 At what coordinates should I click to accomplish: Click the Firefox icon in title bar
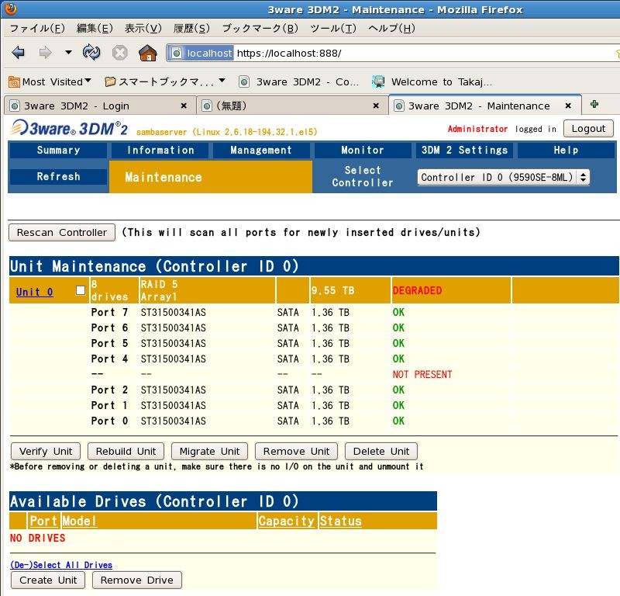pyautogui.click(x=11, y=9)
